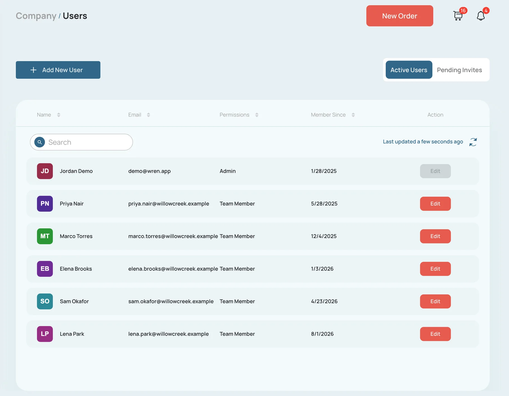Sort by Permissions column arrows
This screenshot has height=396, width=509.
point(257,115)
